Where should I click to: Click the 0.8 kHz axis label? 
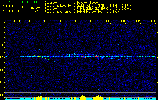2,70
